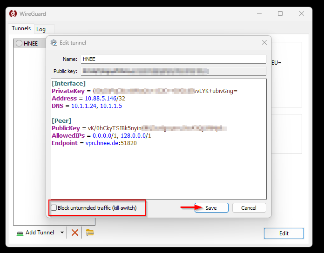Click the red X remove tunnel icon
This screenshot has height=253, width=324.
(75, 233)
